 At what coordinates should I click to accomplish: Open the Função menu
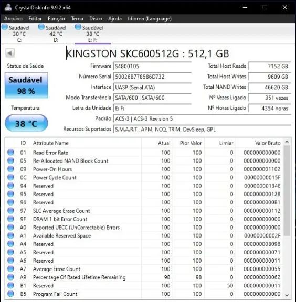point(56,19)
